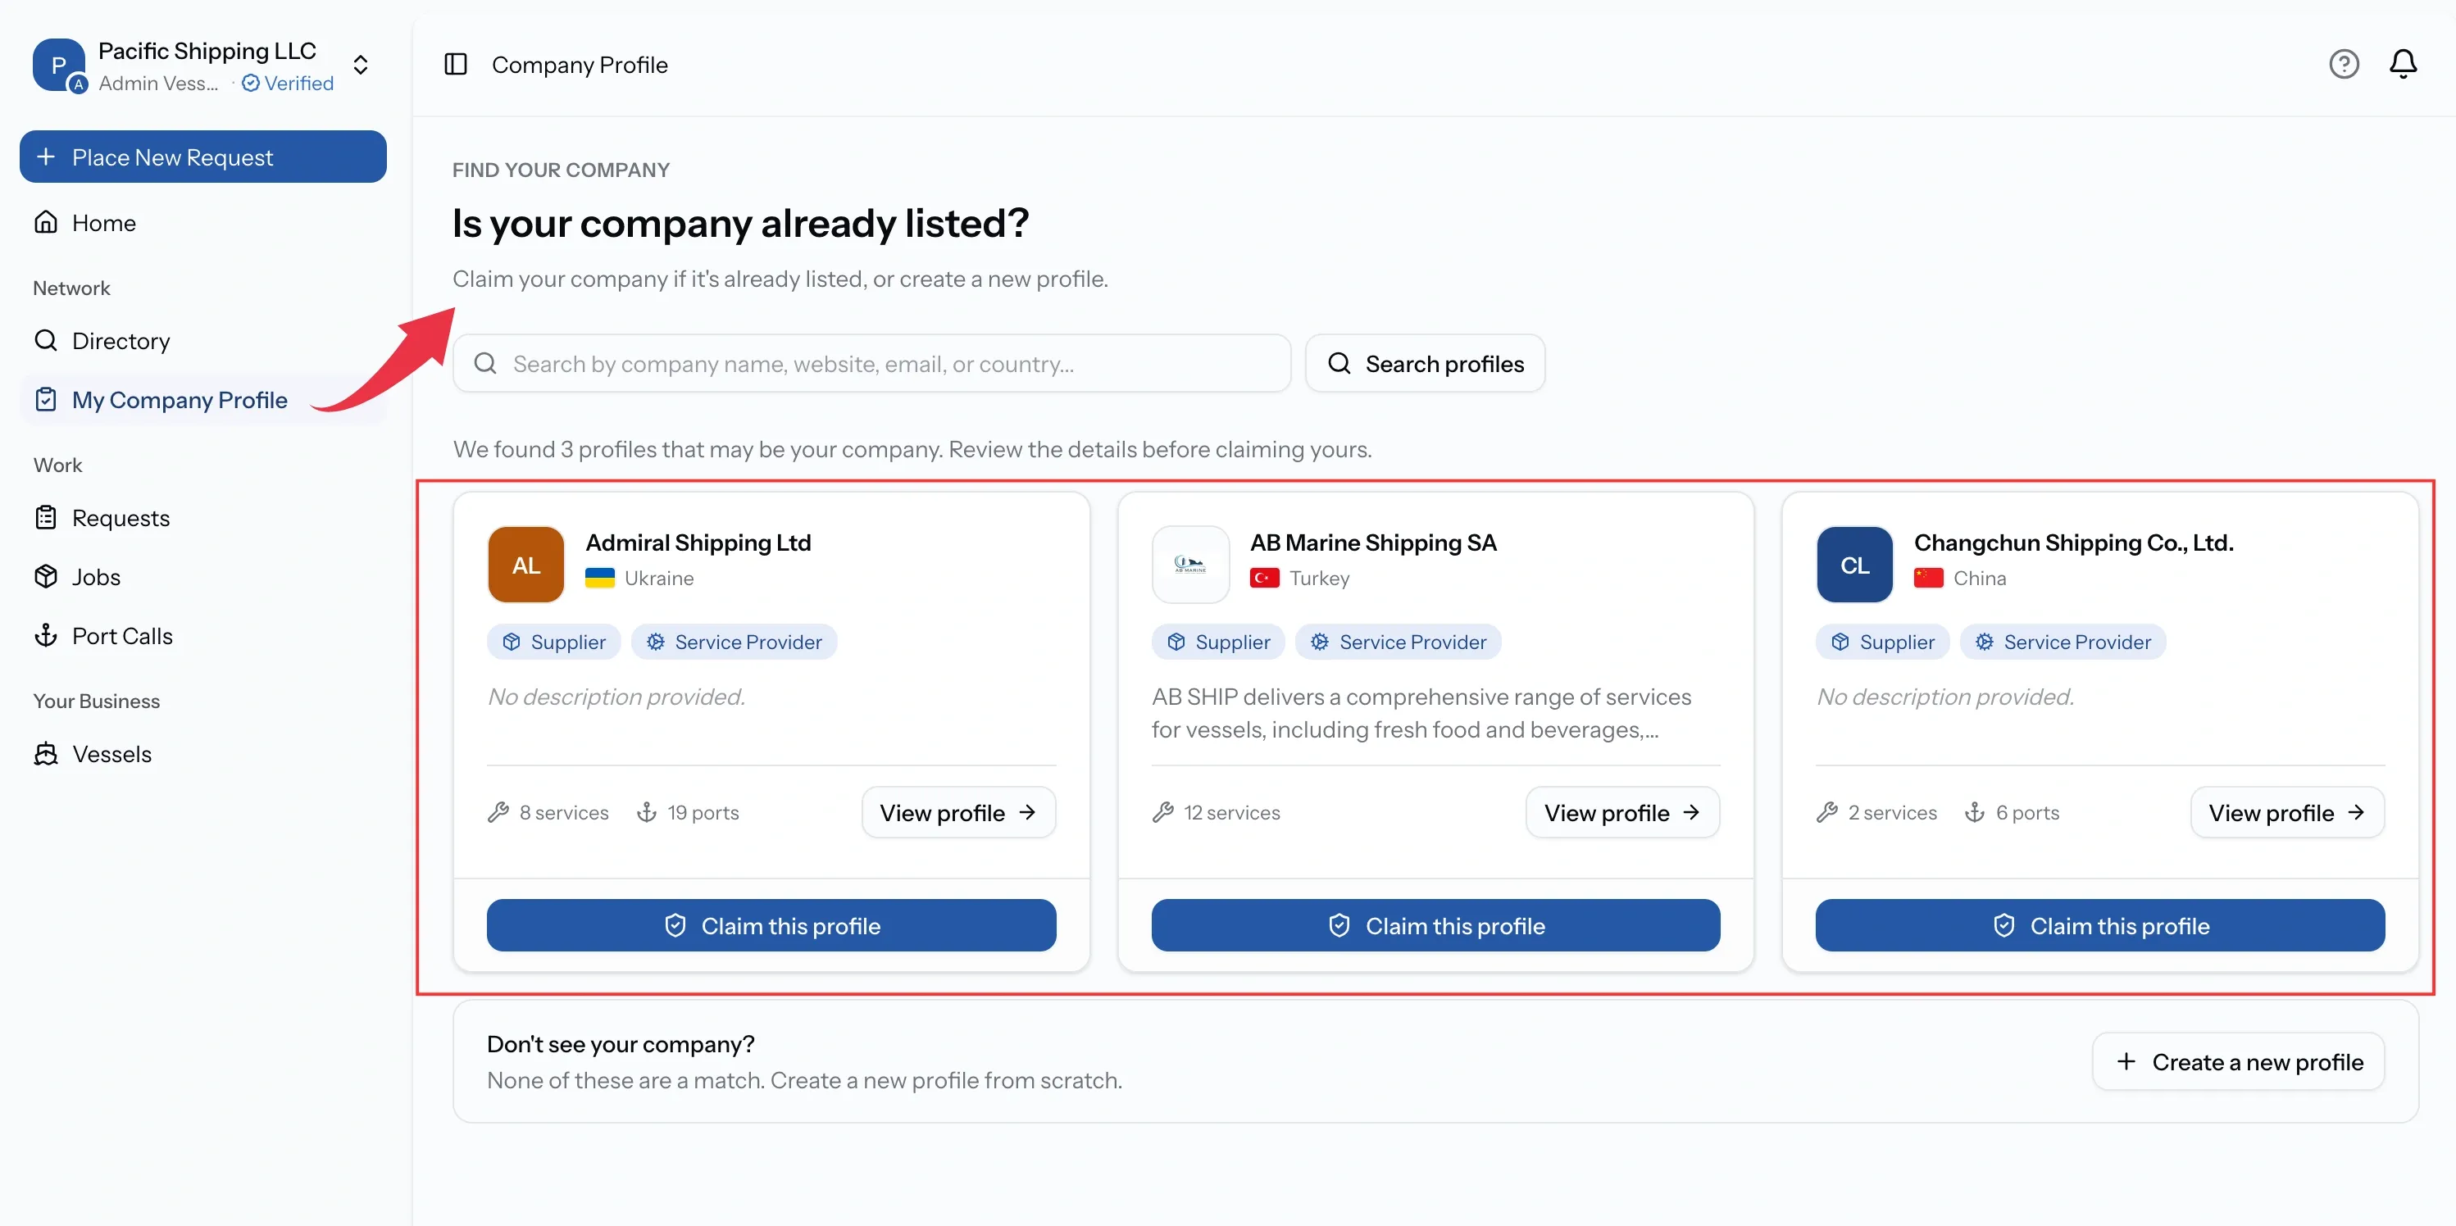View profile of AB Marine Shipping SA
This screenshot has height=1226, width=2456.
[x=1623, y=812]
